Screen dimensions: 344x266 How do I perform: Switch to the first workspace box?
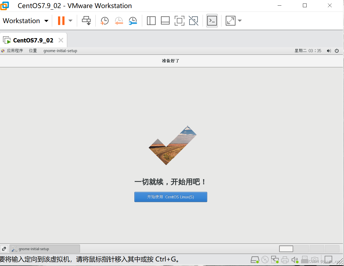pos(286,249)
